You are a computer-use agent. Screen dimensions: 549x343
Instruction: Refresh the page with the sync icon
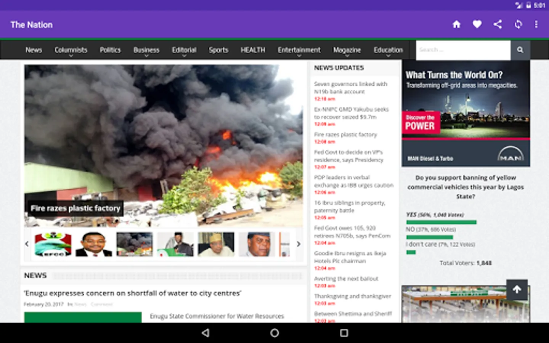point(518,24)
